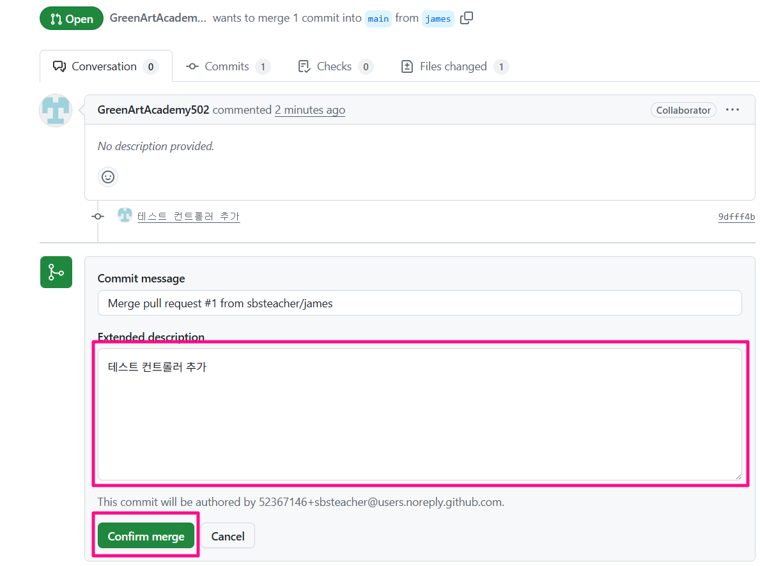Screen dimensions: 760x566
Task: Copy the james branch name to clipboard
Action: coord(466,18)
